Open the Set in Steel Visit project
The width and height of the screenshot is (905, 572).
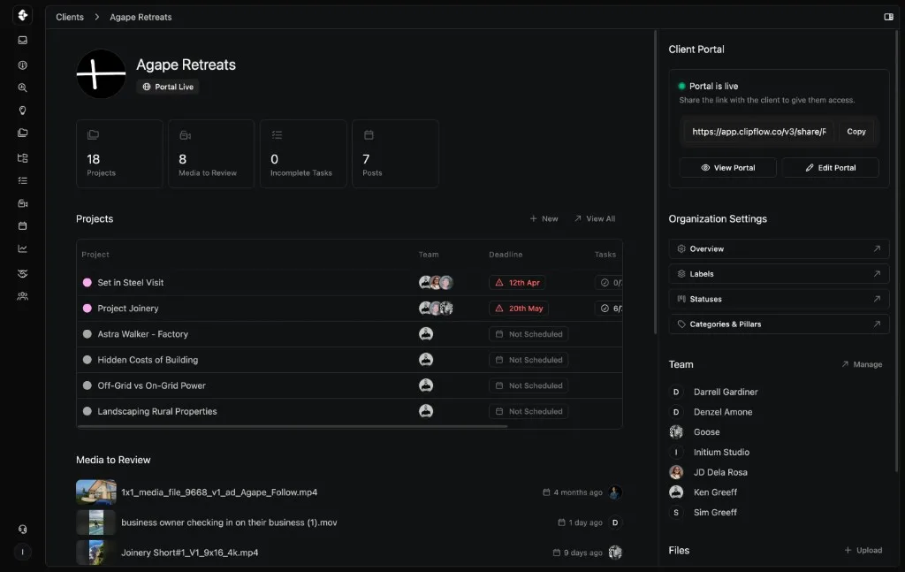click(x=131, y=283)
